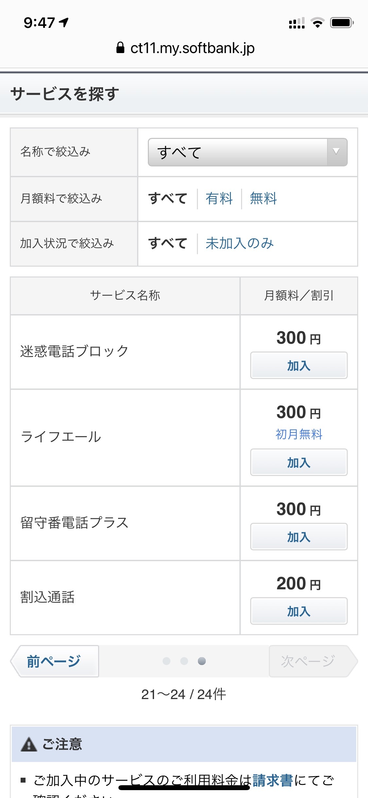
Task: Filter monthly fee by 無料
Action: point(263,199)
